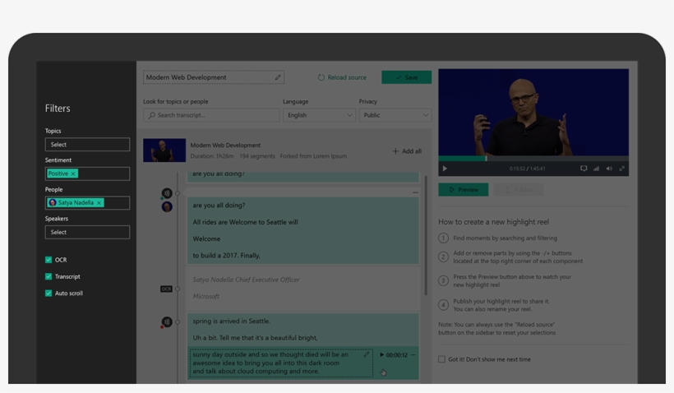The image size is (674, 393).
Task: Toggle the Transcript checkbox
Action: coord(48,276)
